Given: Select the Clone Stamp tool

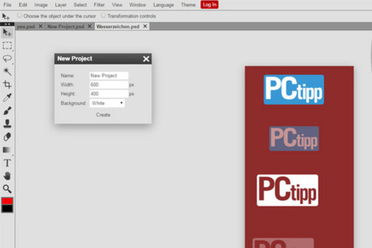Looking at the screenshot, I should 7,124.
